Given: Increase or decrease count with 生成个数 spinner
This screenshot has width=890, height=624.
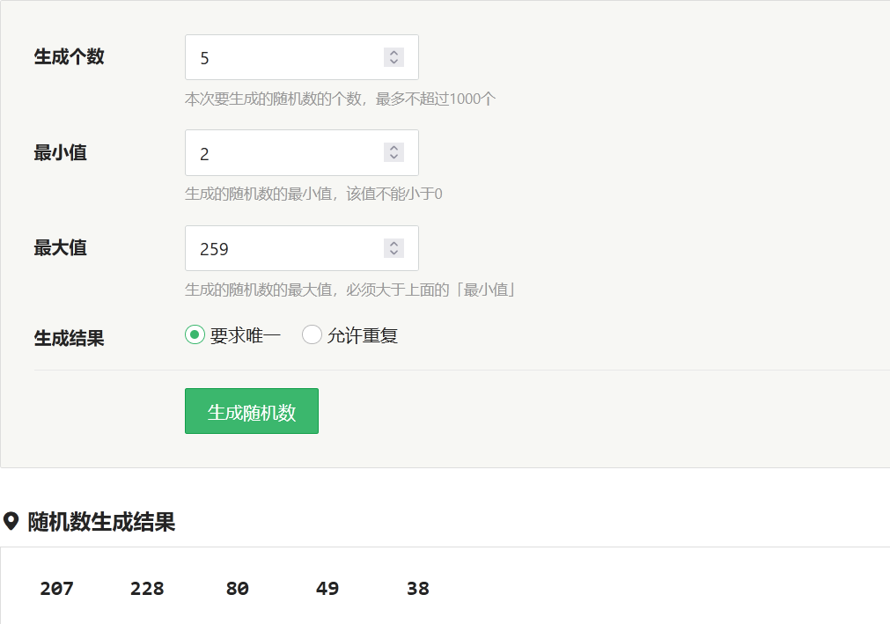Looking at the screenshot, I should 394,57.
